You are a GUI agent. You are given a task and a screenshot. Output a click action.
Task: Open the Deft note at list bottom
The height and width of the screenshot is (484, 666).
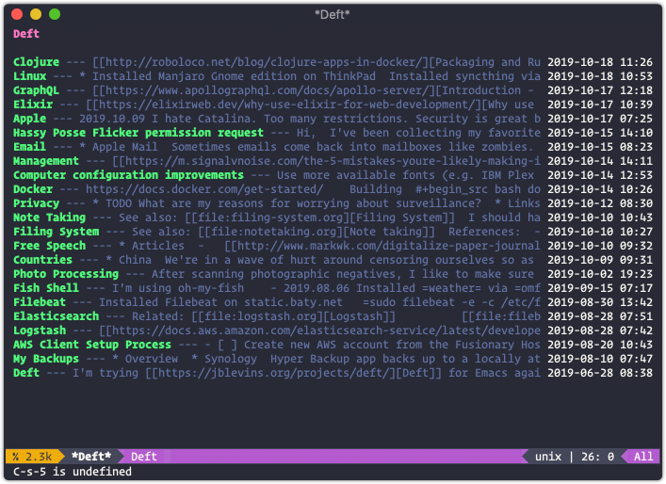point(26,373)
